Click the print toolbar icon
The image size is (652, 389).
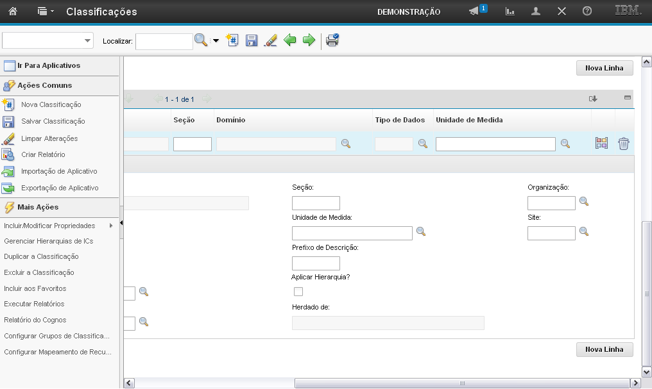tap(332, 40)
